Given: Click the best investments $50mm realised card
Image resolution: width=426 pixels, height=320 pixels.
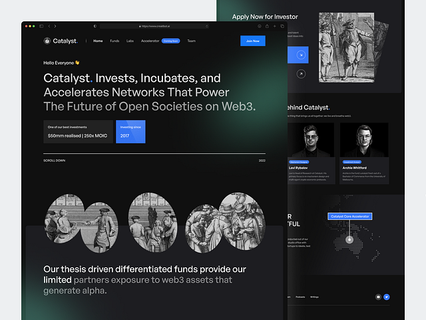Looking at the screenshot, I should tap(79, 132).
